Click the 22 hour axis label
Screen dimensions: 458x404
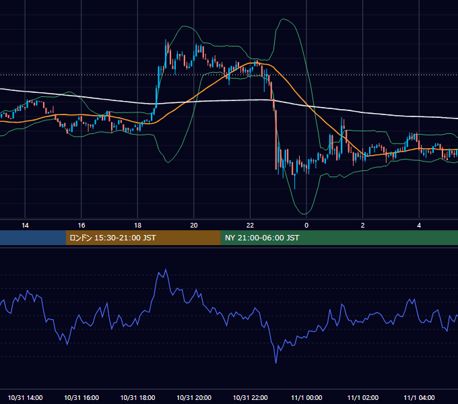click(x=250, y=226)
